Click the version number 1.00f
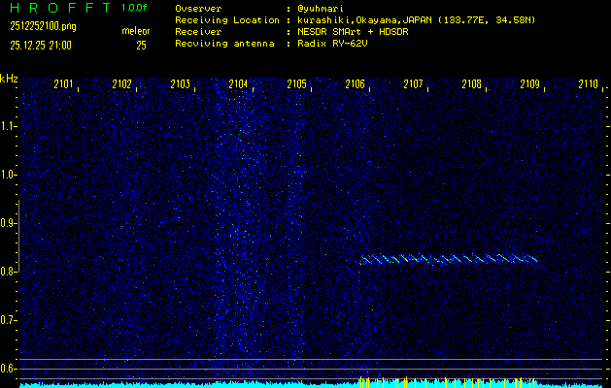 pos(135,8)
